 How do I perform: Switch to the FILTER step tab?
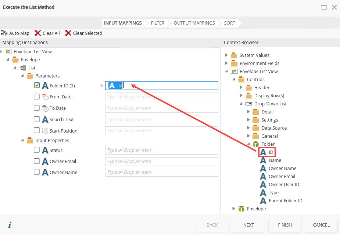pos(157,23)
